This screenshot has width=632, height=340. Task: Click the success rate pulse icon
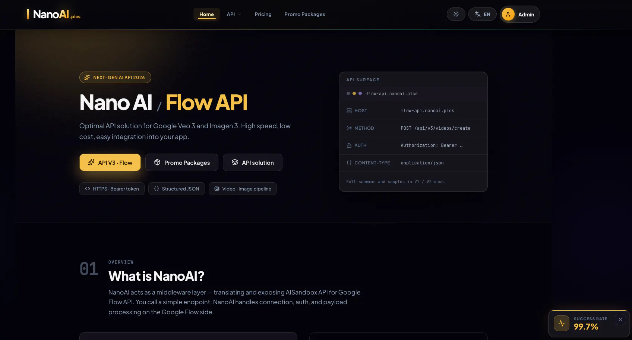pos(562,323)
